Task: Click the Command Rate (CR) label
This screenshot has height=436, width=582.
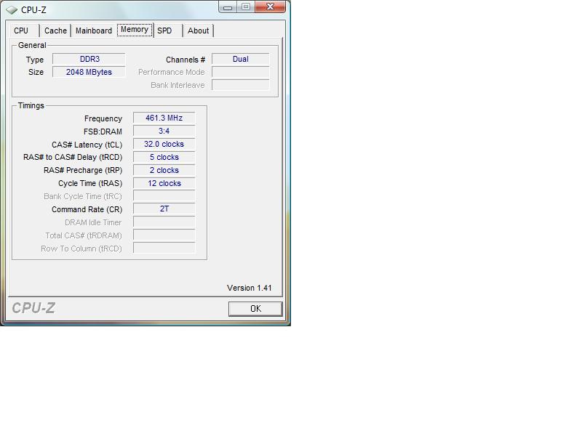Action: coord(87,209)
